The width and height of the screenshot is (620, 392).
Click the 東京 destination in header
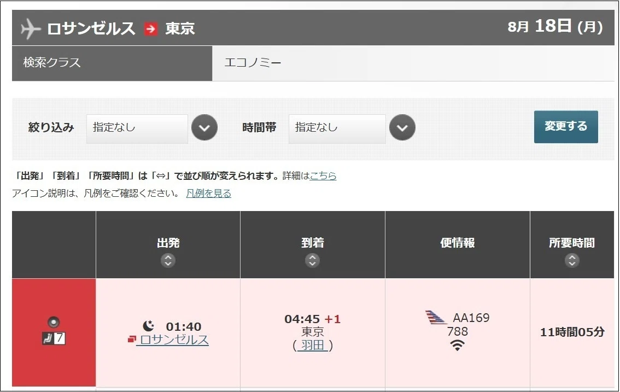[x=180, y=28]
